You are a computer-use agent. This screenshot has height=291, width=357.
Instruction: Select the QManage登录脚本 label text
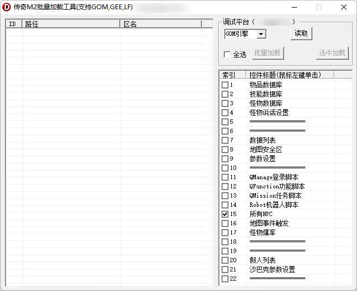point(274,177)
